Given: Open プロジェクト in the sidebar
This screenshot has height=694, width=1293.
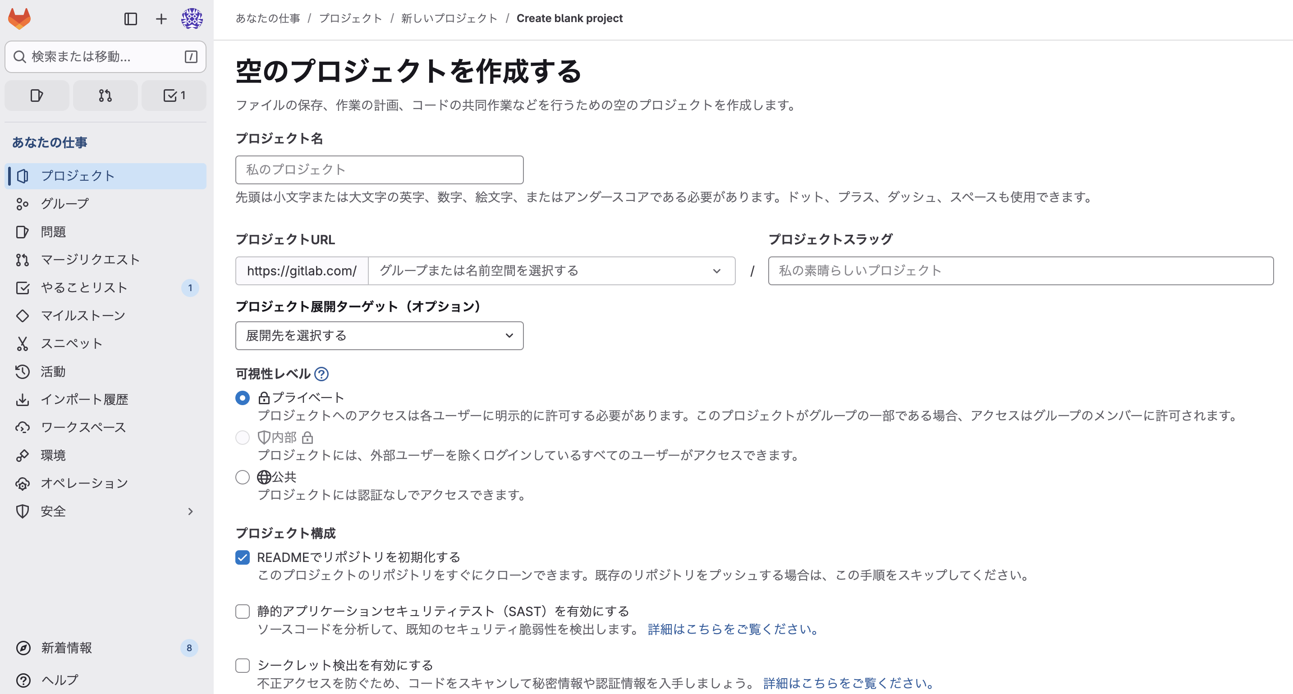Looking at the screenshot, I should (x=105, y=176).
